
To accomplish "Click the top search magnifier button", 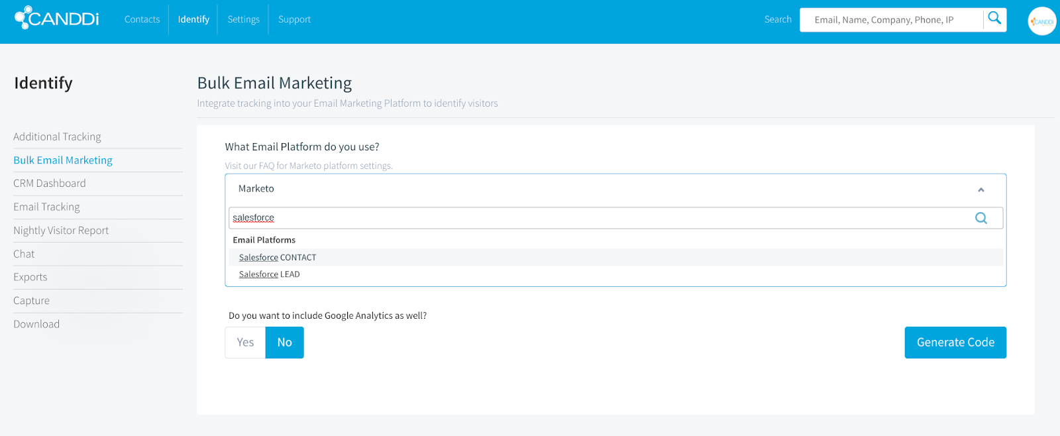I will click(994, 19).
